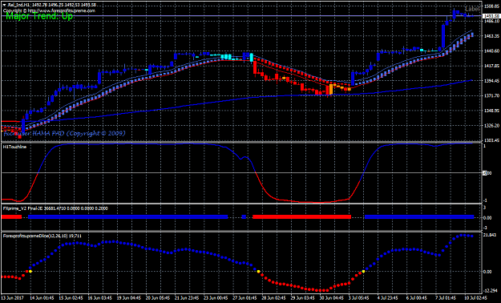Click the 21.843 scale value in Dline panel
501x303 pixels.
pos(489,236)
